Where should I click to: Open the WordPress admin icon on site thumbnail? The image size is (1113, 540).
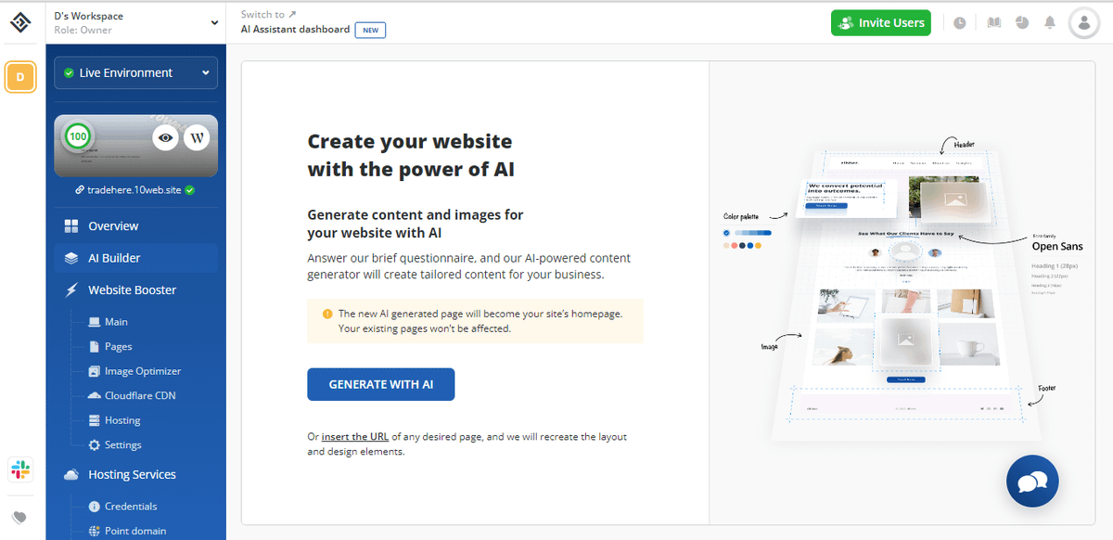[196, 138]
